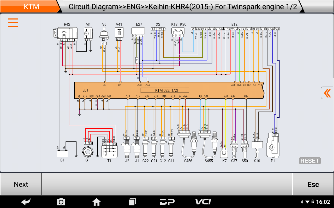The height and width of the screenshot is (208, 334).
Task: Tap ECU pin A33 label
Action: tap(140, 85)
